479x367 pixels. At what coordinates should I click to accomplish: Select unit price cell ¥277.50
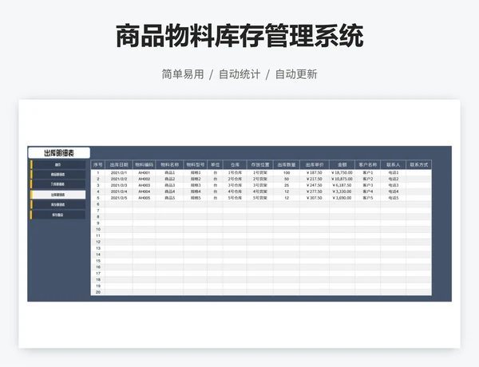[315, 191]
